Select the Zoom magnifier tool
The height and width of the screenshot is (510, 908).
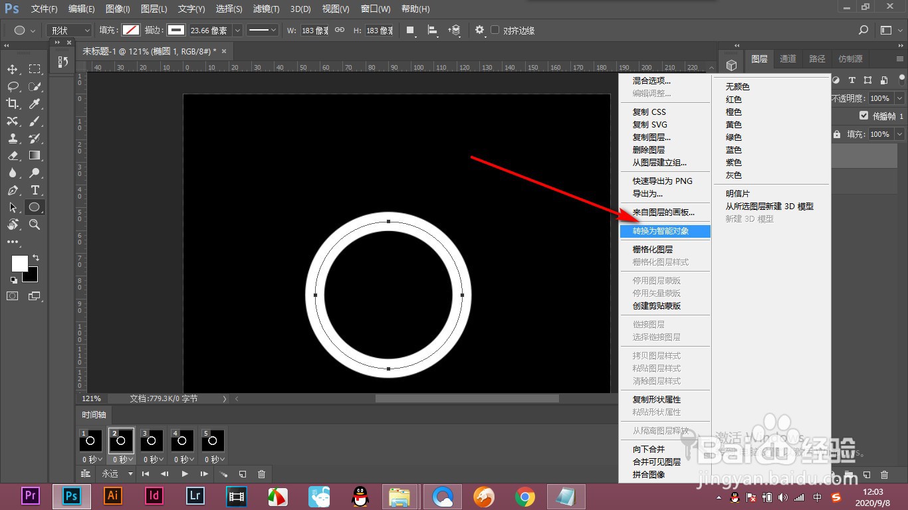coord(35,224)
